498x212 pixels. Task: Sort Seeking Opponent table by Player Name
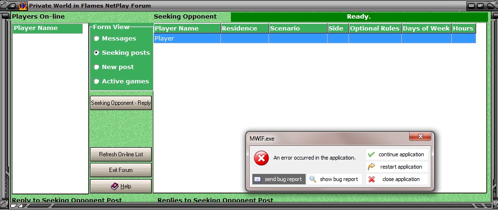click(x=187, y=28)
